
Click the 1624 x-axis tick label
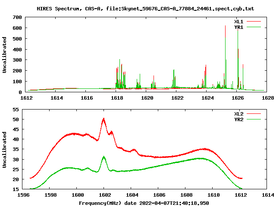(x=207, y=98)
